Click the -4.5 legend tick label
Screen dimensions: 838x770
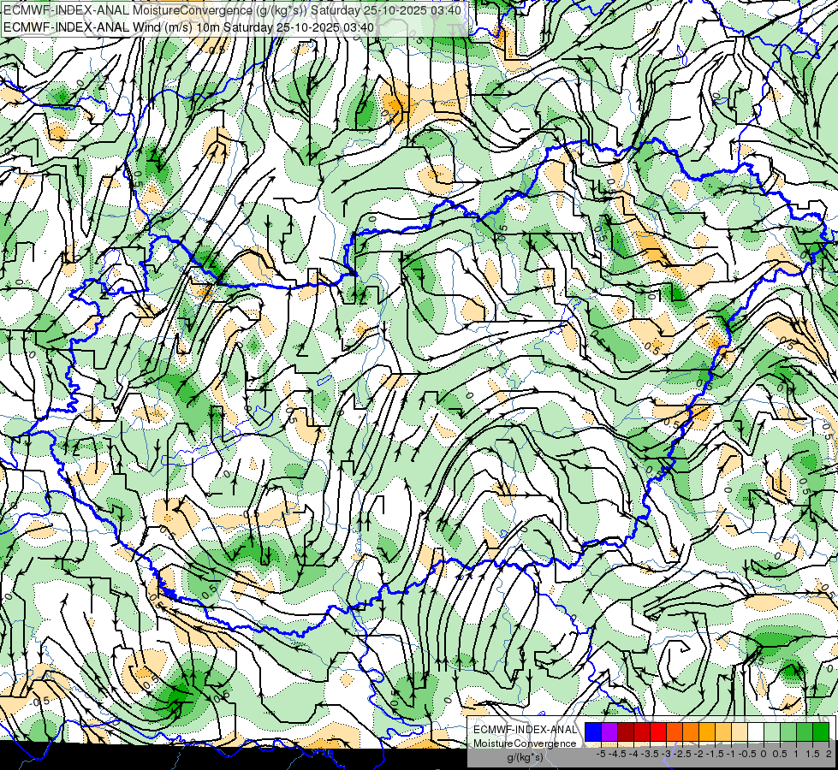click(x=617, y=754)
